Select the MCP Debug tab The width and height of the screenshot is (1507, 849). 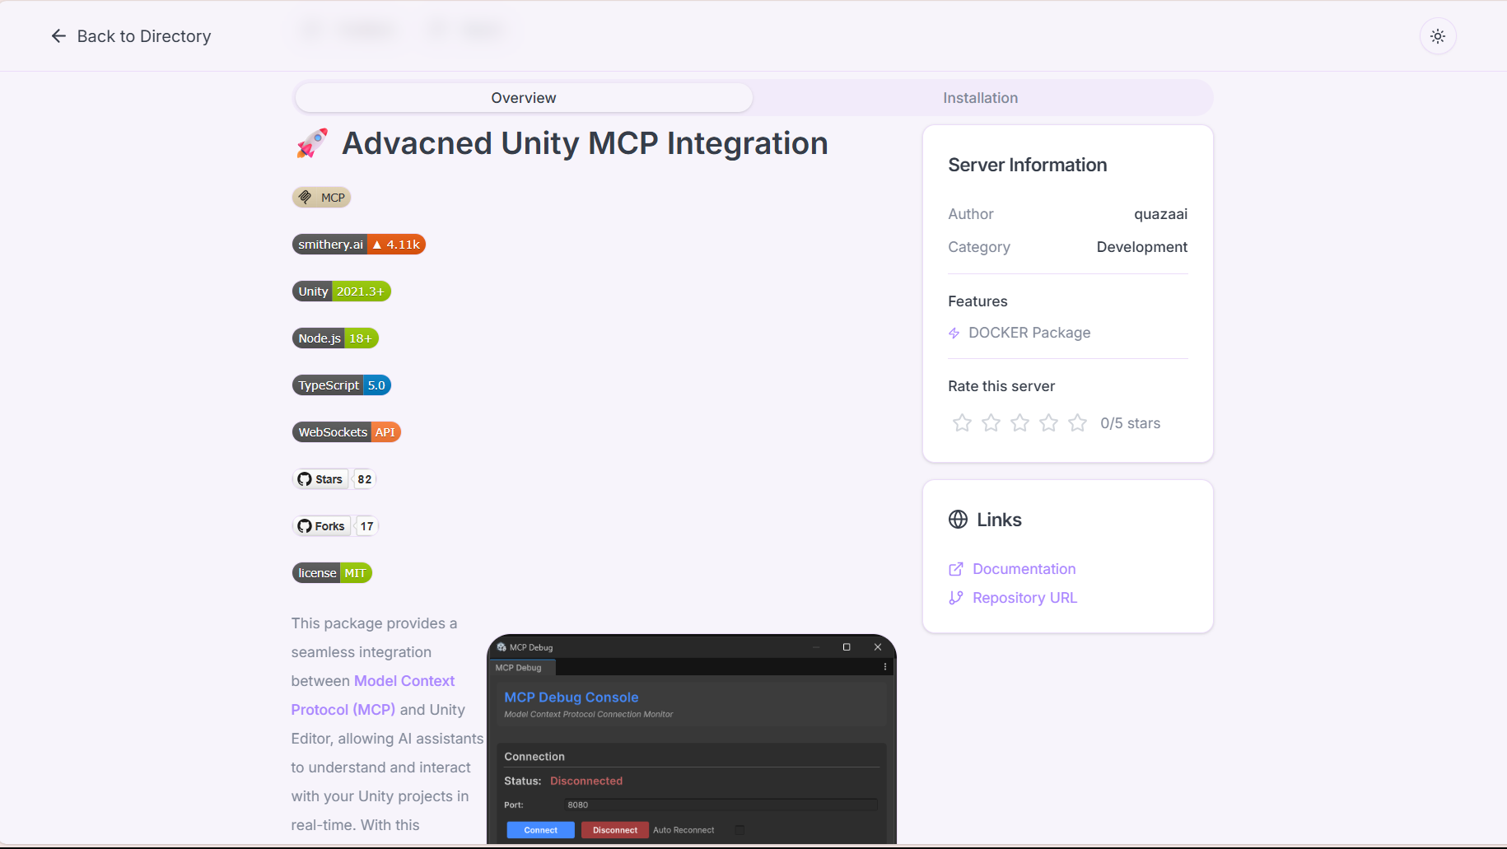[x=520, y=667]
